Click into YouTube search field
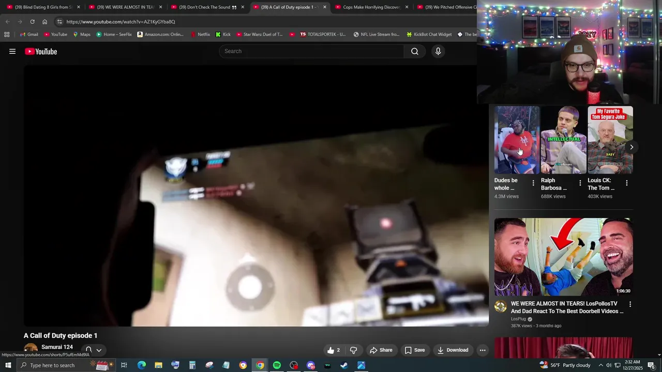Screen dimensions: 662x372 point(312,51)
